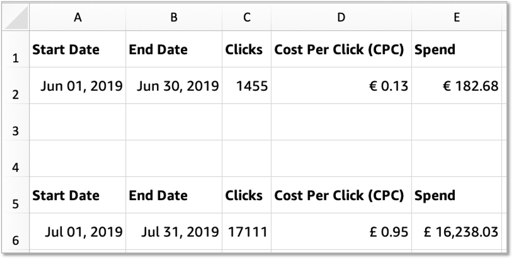Click the 17111 clicks cell
This screenshot has height=259, width=513.
247,232
